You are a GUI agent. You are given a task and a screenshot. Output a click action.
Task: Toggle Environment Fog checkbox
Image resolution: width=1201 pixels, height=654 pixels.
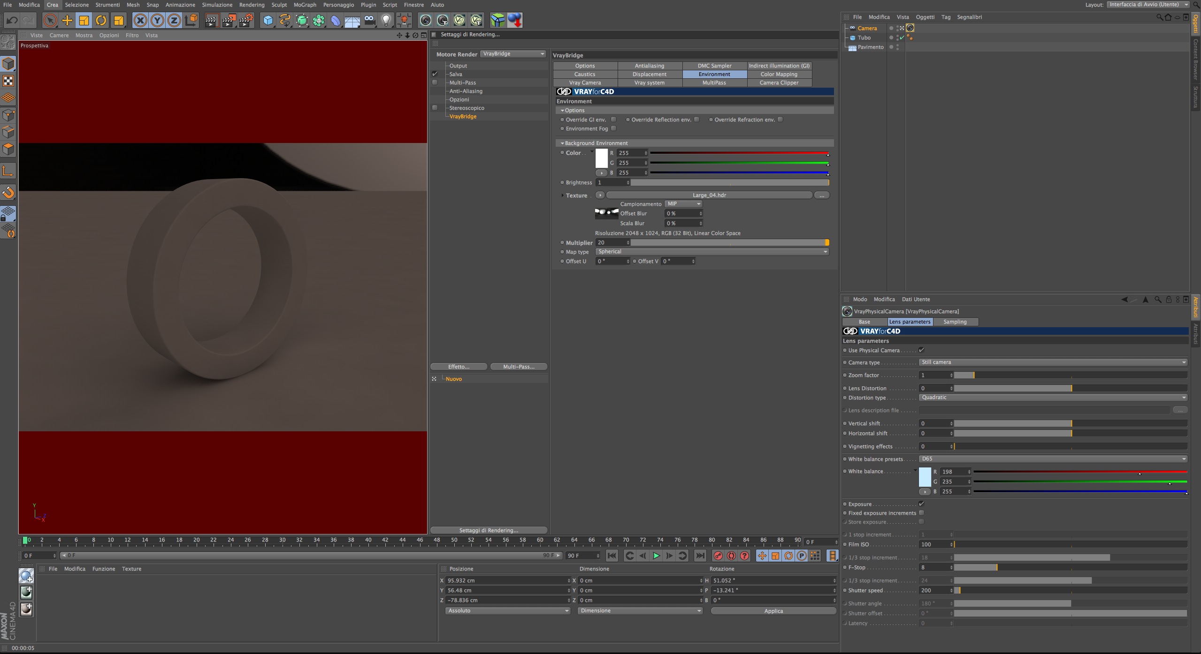click(613, 128)
